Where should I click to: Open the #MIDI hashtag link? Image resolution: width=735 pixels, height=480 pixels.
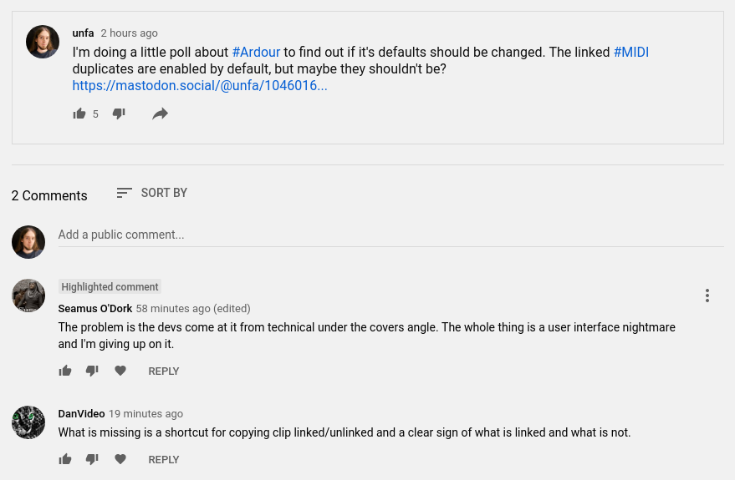pyautogui.click(x=631, y=52)
